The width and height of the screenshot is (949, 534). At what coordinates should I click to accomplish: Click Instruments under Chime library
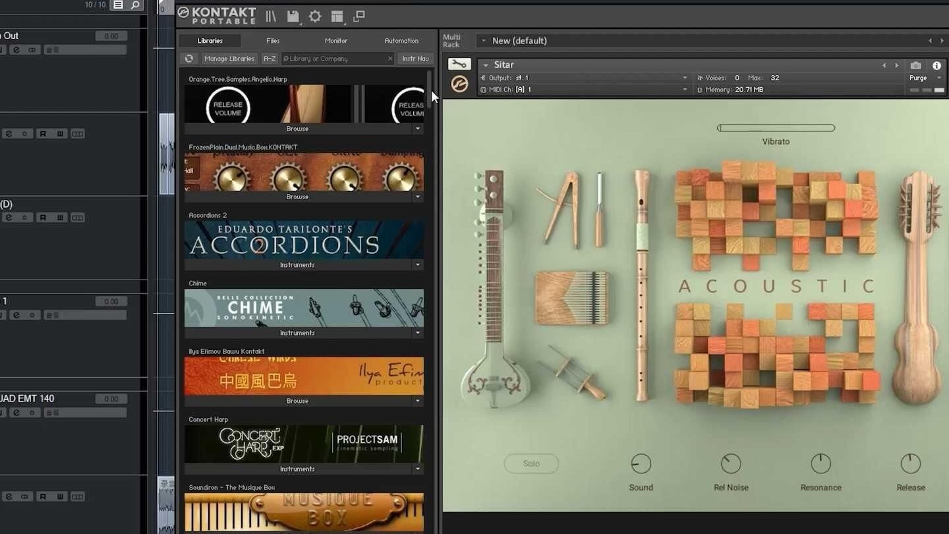(297, 333)
